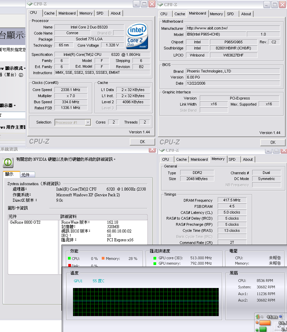Select the 元件 tab in NVIDIA info
This screenshot has width=287, height=332.
tap(25, 175)
